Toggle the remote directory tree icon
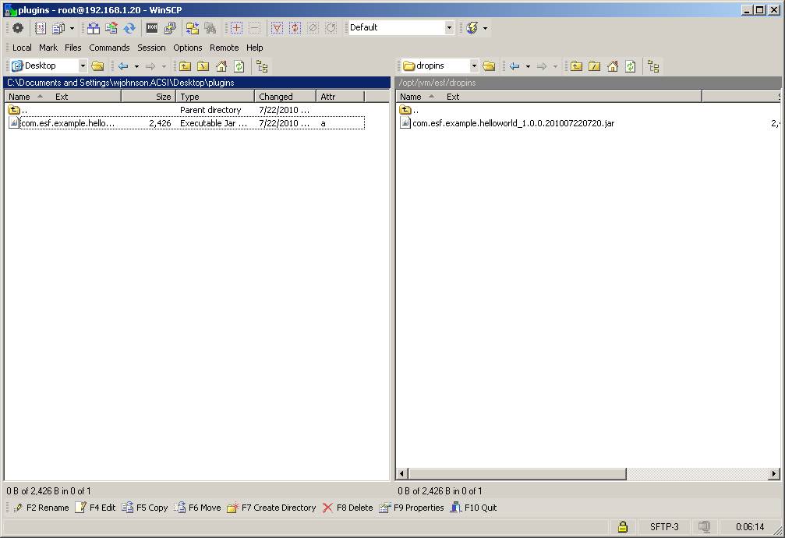The width and height of the screenshot is (785, 538). coord(653,66)
